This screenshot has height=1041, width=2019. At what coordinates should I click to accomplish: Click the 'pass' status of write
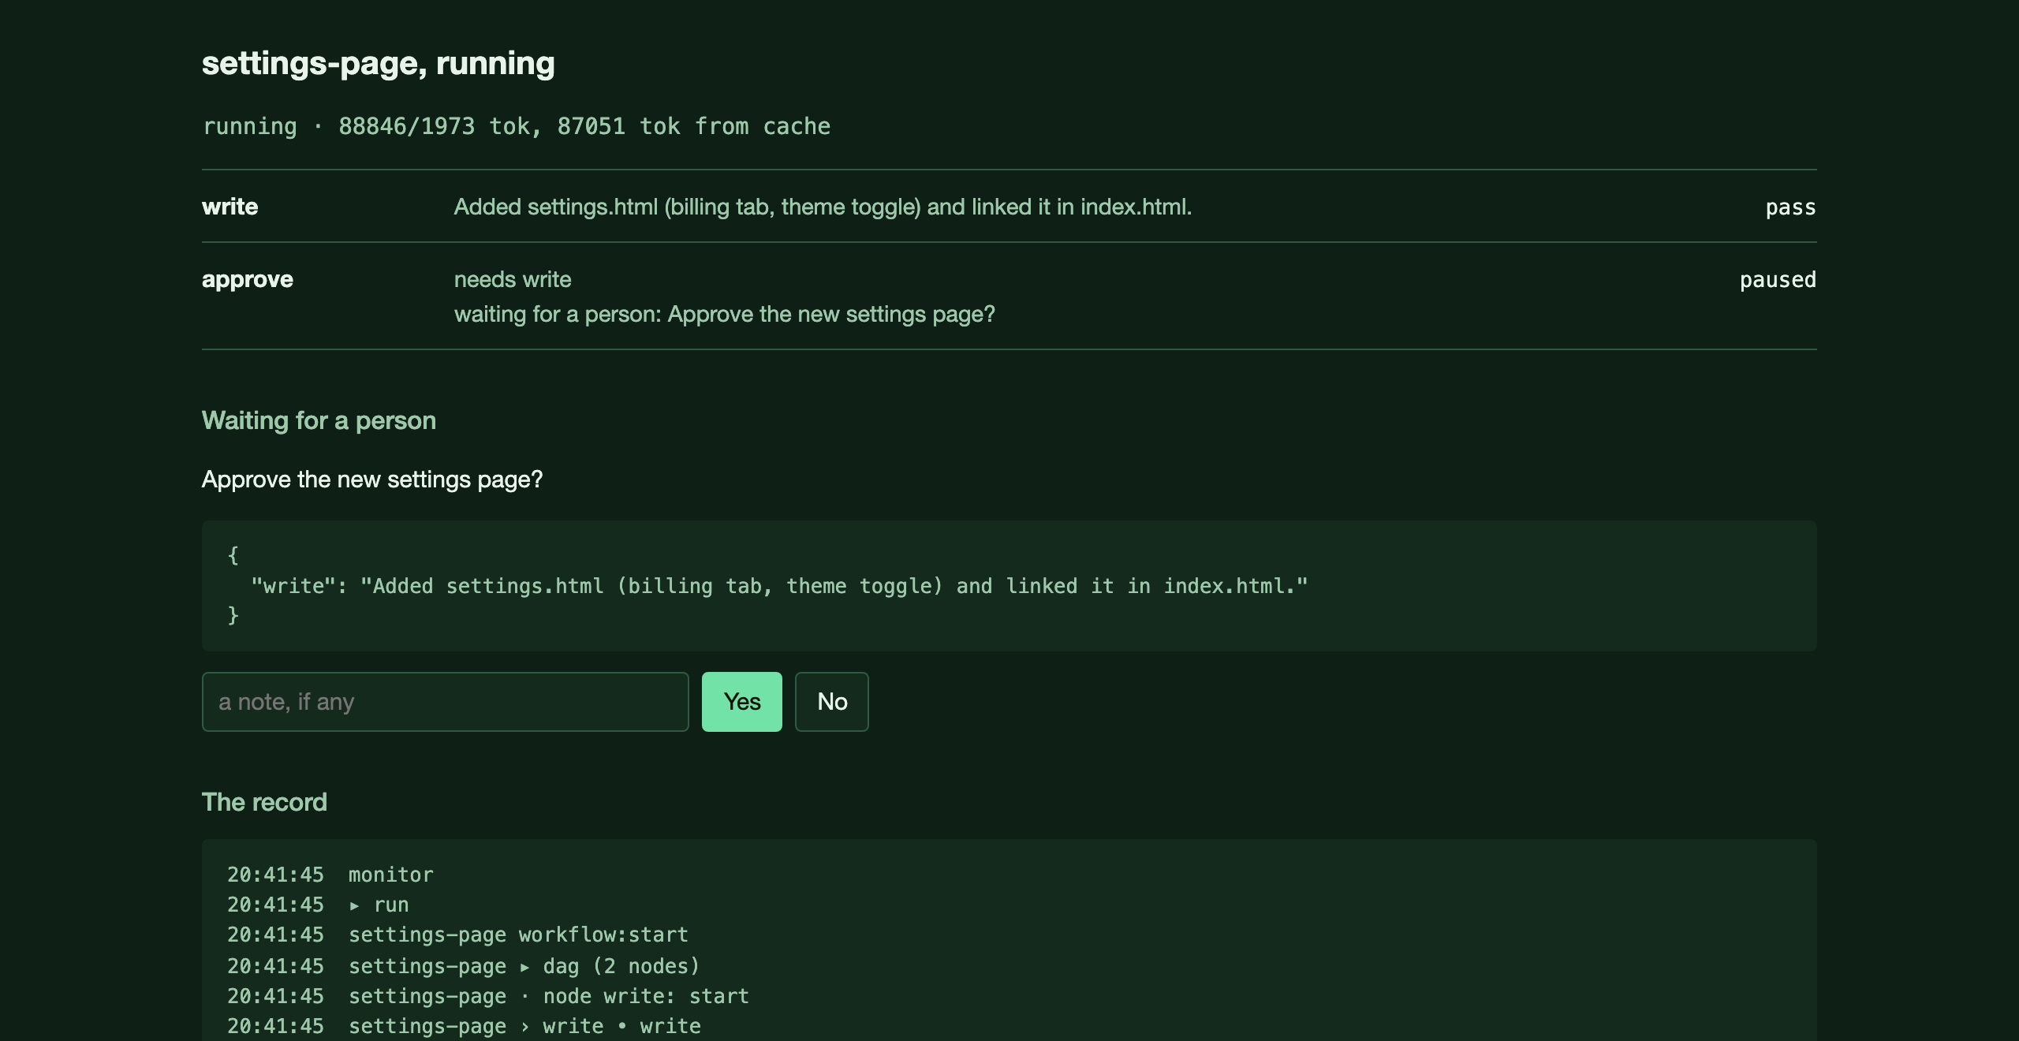tap(1790, 207)
